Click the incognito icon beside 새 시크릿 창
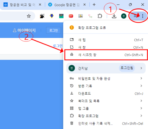This screenshot has width=148, height=129. (72, 55)
